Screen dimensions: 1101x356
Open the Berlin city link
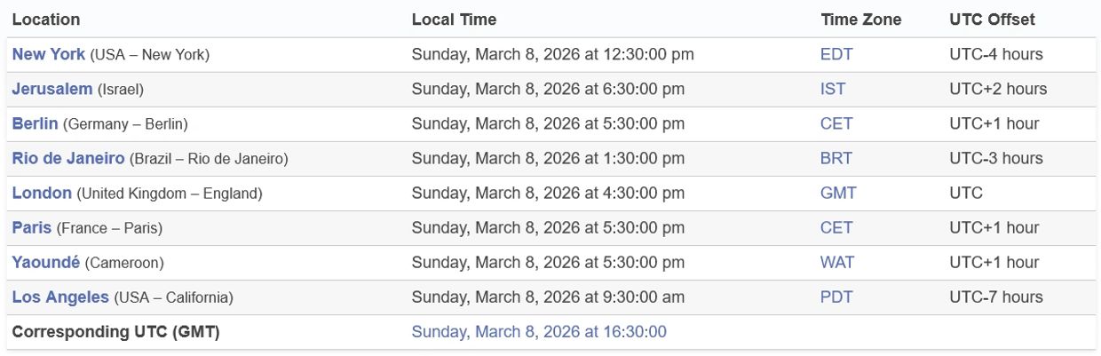(36, 123)
